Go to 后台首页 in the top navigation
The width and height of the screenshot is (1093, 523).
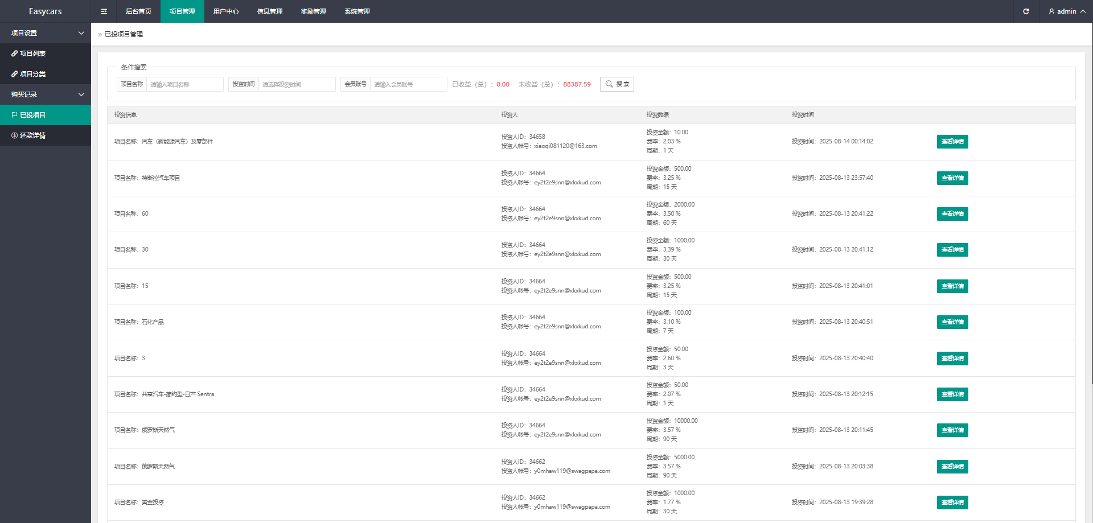(138, 11)
